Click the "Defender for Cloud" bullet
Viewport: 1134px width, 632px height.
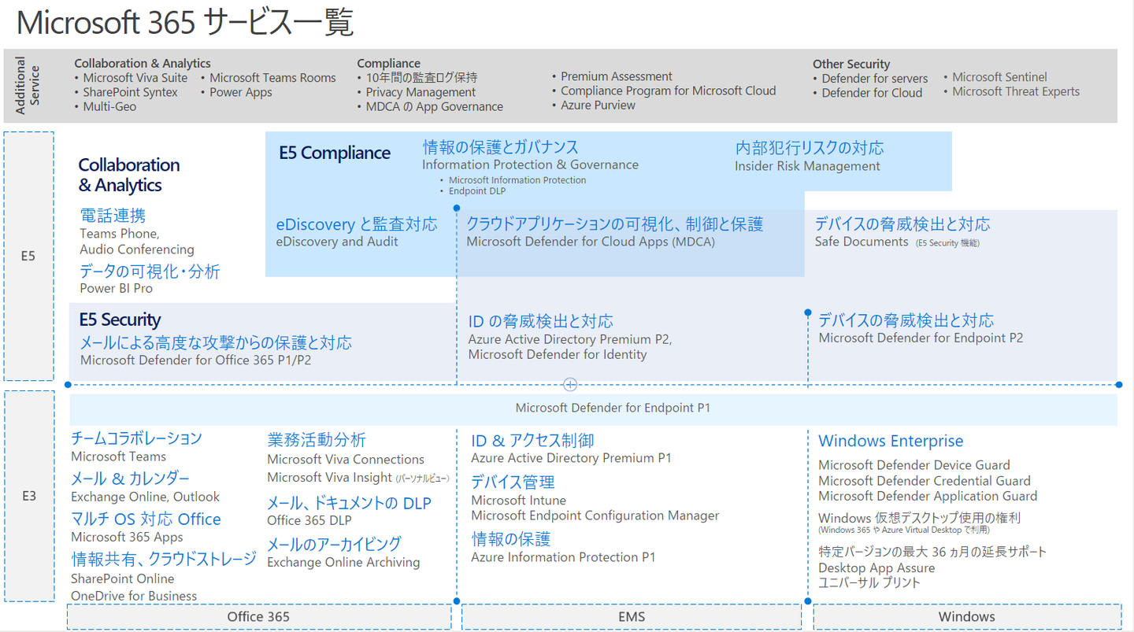[872, 93]
